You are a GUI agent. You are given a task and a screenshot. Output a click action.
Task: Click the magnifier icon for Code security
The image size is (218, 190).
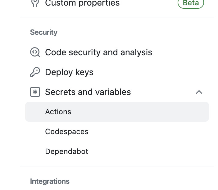(35, 52)
